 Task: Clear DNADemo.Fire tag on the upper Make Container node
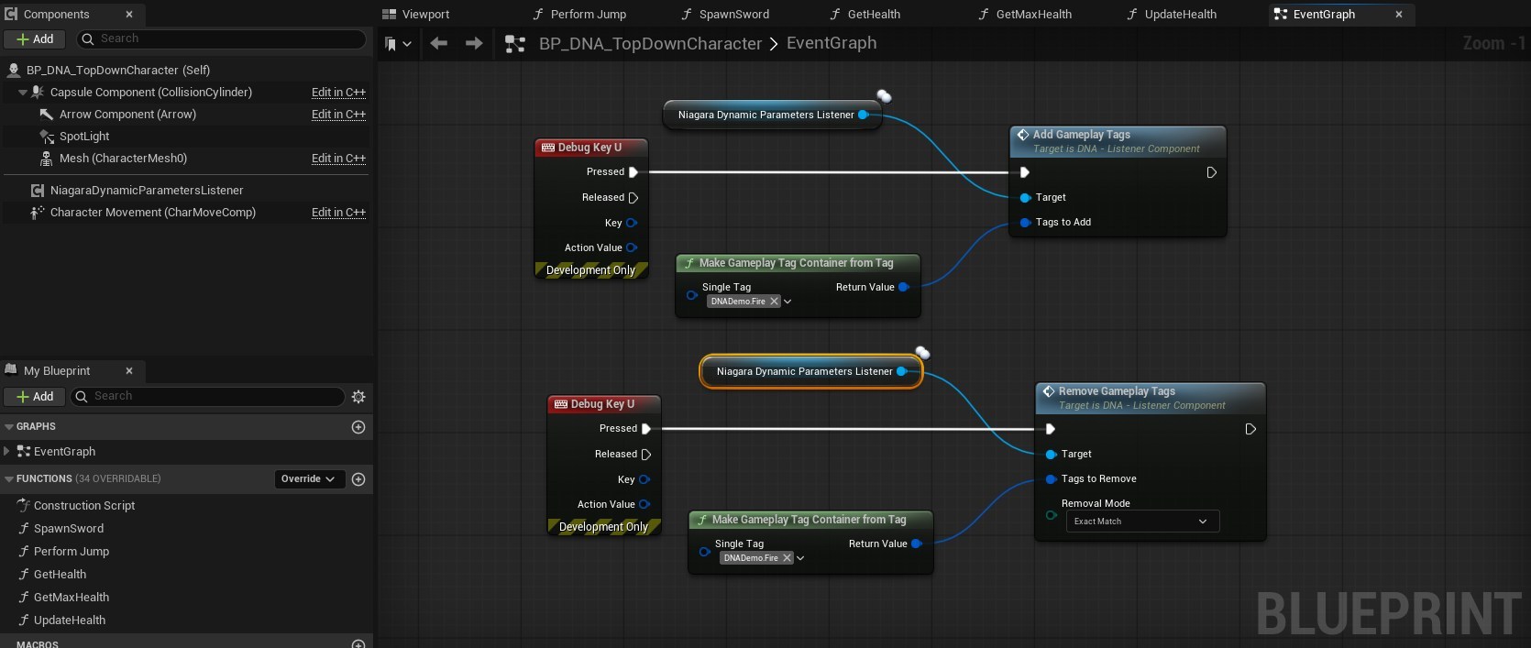point(774,302)
